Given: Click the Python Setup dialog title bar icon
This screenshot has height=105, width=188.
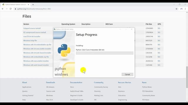Looking at the screenshot, I should coord(55,29).
